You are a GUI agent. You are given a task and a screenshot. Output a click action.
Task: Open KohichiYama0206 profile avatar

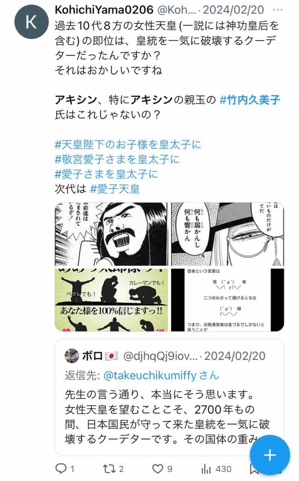pyautogui.click(x=30, y=23)
